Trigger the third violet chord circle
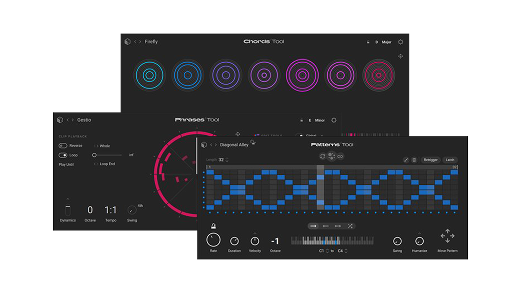The image size is (521, 293). click(x=226, y=75)
